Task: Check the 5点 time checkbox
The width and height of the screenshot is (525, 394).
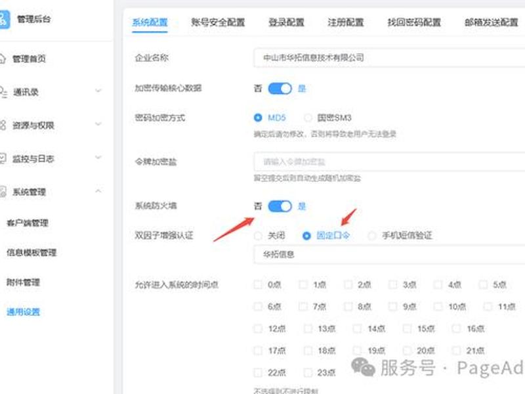Action: 483,284
